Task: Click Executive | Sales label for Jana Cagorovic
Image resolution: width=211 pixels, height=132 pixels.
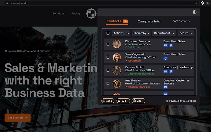Action: click(x=174, y=54)
